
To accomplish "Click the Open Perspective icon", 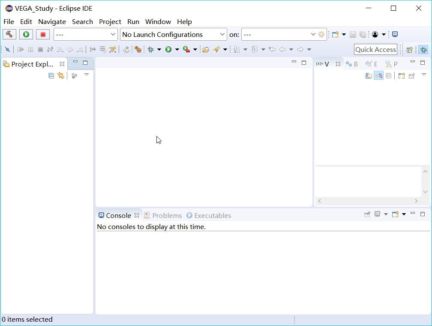I will (x=410, y=50).
